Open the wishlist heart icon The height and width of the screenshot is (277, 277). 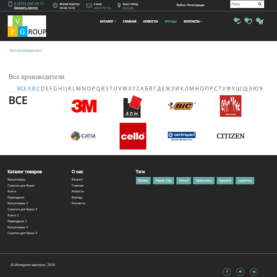point(248,21)
